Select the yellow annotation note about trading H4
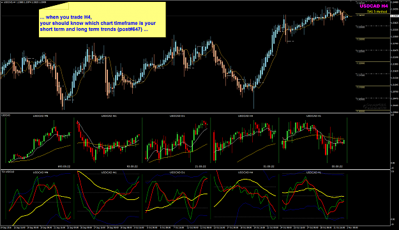 [102, 20]
